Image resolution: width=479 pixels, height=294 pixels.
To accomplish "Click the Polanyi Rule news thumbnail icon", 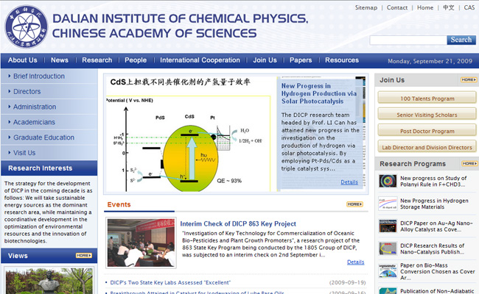I will coord(388,181).
